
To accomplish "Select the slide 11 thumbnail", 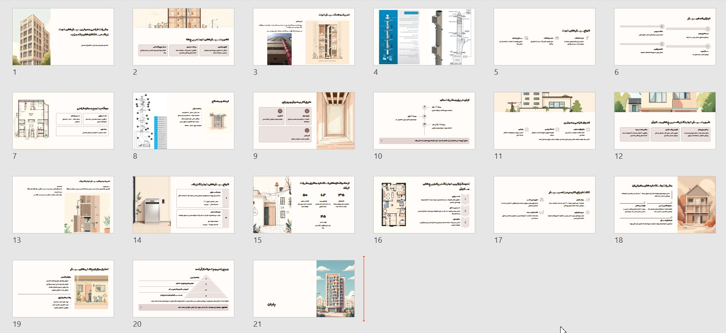I will pyautogui.click(x=545, y=121).
